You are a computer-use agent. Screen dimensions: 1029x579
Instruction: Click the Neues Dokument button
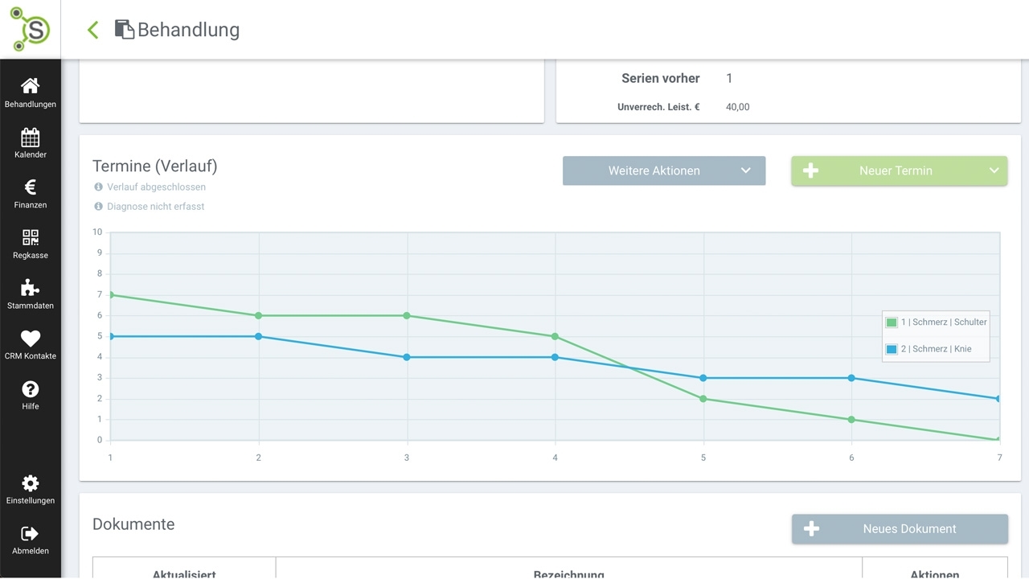(x=900, y=529)
